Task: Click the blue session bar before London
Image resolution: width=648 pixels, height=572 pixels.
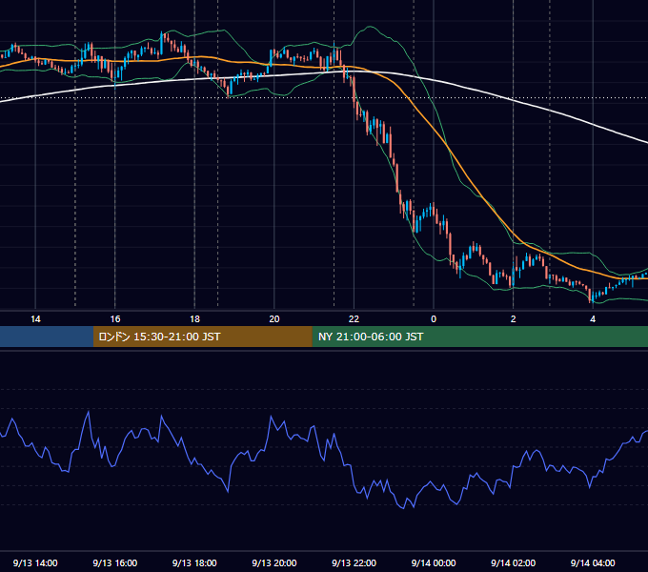Action: pos(47,337)
